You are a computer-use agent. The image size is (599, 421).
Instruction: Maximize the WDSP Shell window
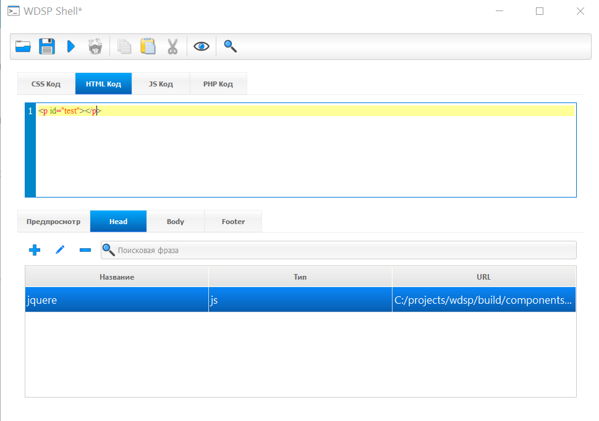coord(540,11)
